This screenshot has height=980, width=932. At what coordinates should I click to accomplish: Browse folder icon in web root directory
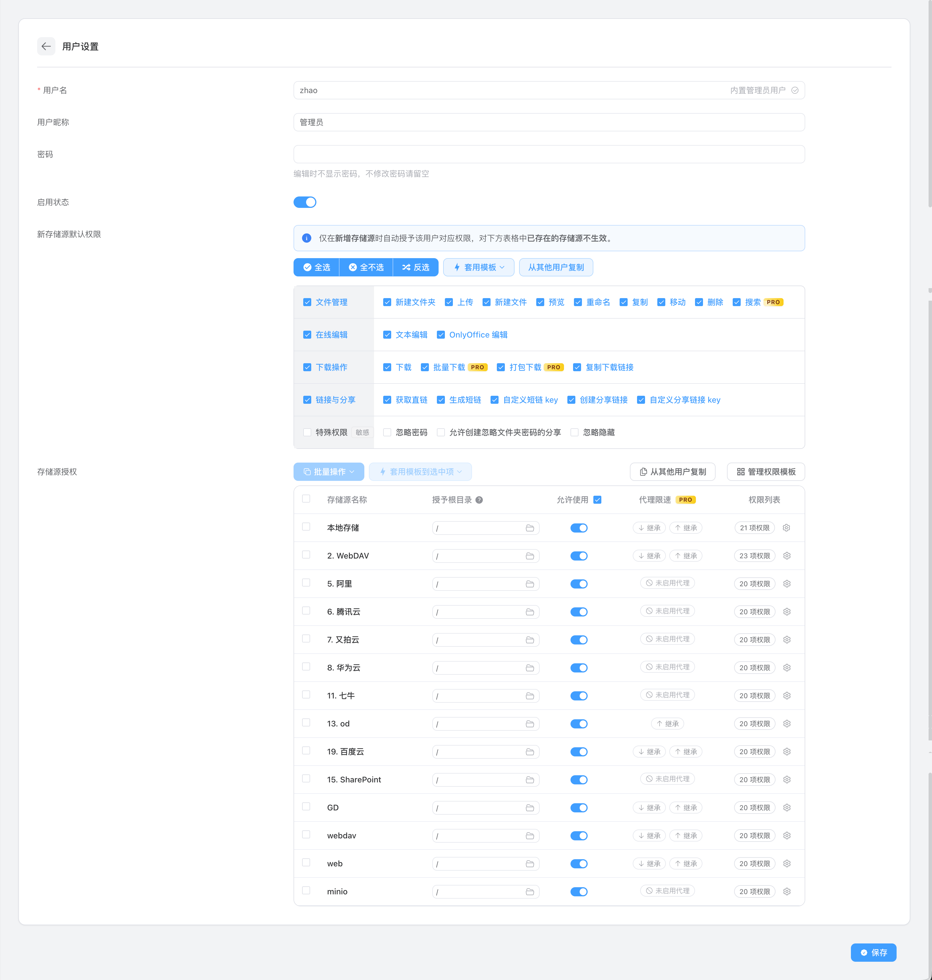pos(530,864)
